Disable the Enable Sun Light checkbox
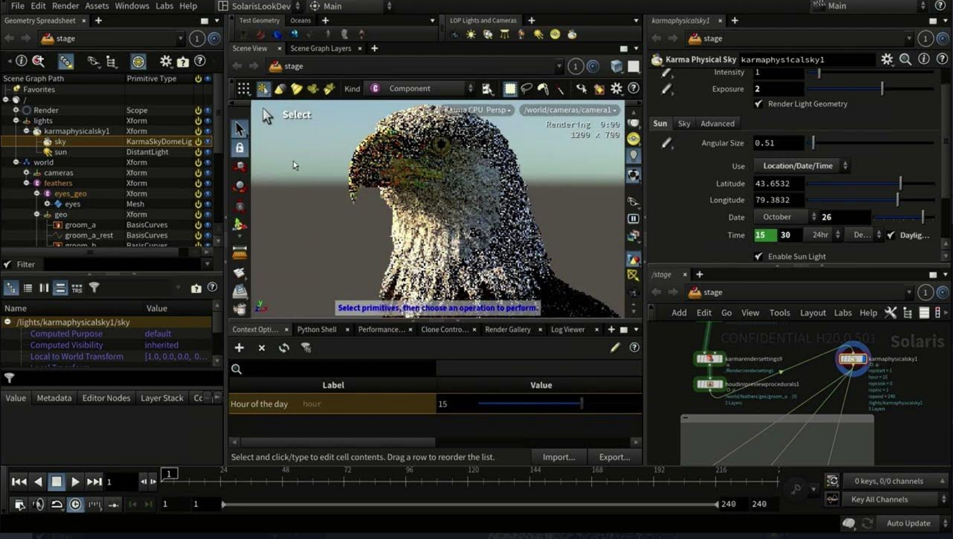The width and height of the screenshot is (953, 539). click(x=758, y=256)
